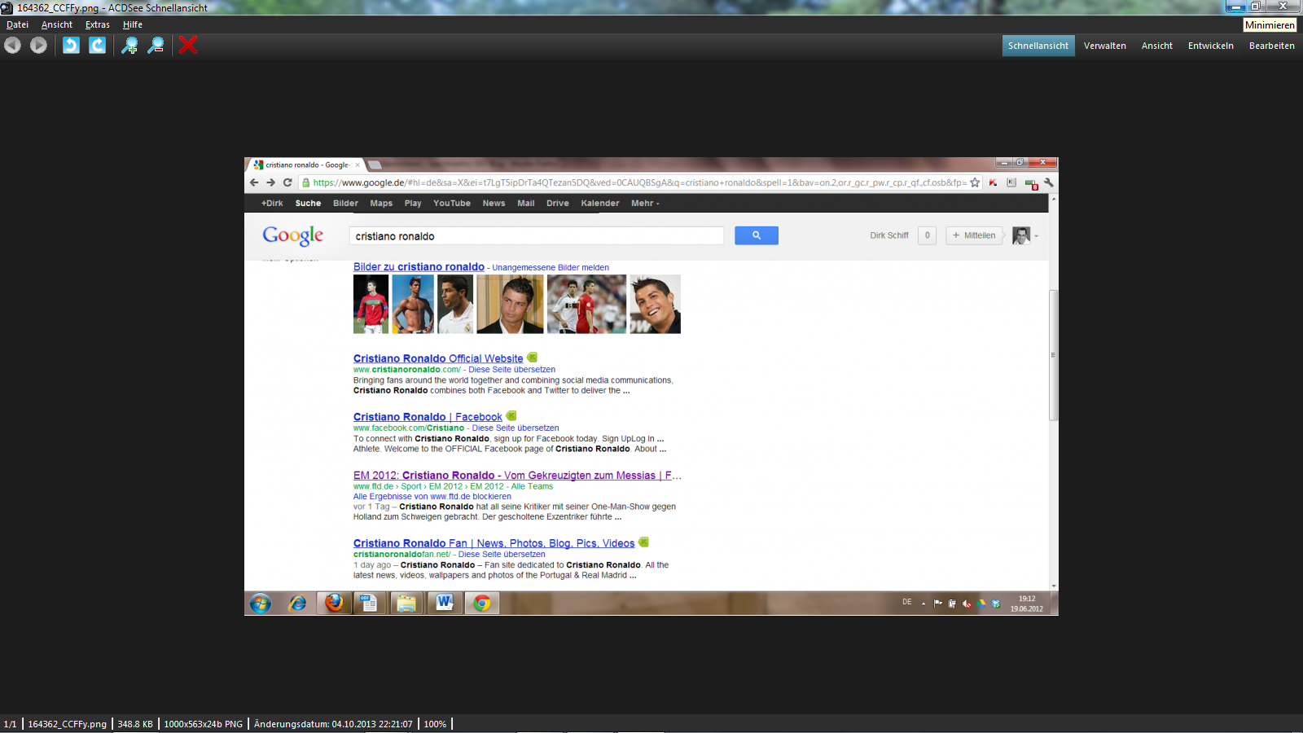Click the Internet Explorer taskbar icon
This screenshot has width=1303, height=733.
tap(298, 604)
